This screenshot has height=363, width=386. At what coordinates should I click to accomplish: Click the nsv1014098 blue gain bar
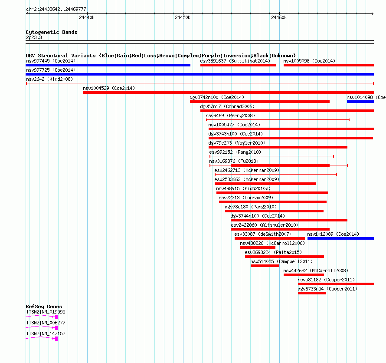360,102
